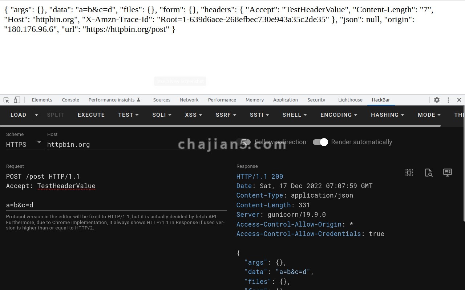This screenshot has width=465, height=290.
Task: Toggle the device toolbar icon in DevTools
Action: pyautogui.click(x=17, y=100)
